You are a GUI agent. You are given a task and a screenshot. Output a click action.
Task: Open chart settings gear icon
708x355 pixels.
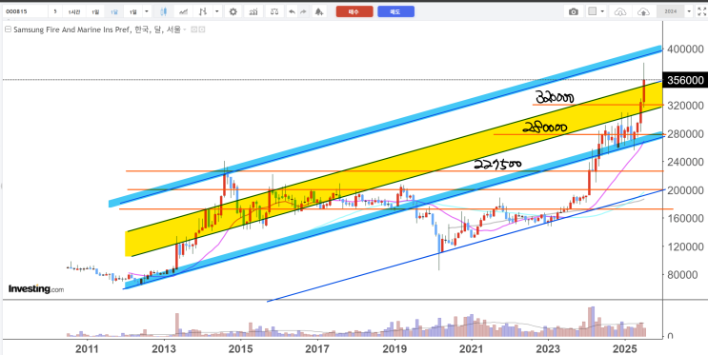(x=233, y=11)
